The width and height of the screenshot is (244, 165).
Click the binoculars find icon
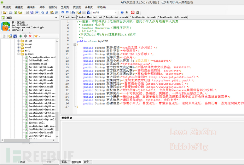pos(73,12)
